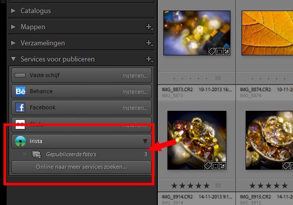This screenshot has height=205, width=293.
Task: Set first rating dot on IMG_8874
Action: click(x=253, y=79)
